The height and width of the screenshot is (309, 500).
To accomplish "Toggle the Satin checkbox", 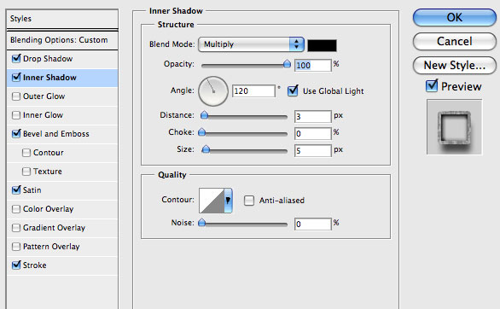I will [16, 190].
